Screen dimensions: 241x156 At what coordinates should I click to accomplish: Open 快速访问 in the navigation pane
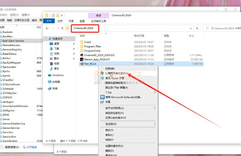tap(57, 39)
